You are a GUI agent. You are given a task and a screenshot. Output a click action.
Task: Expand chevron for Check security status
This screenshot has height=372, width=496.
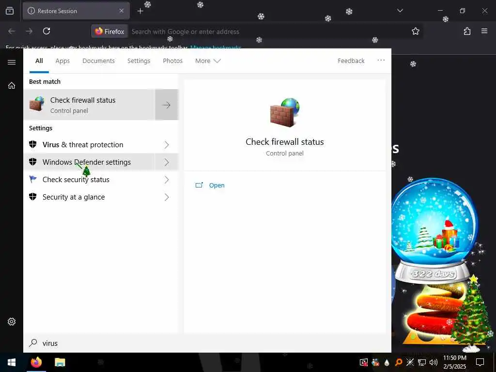(167, 179)
